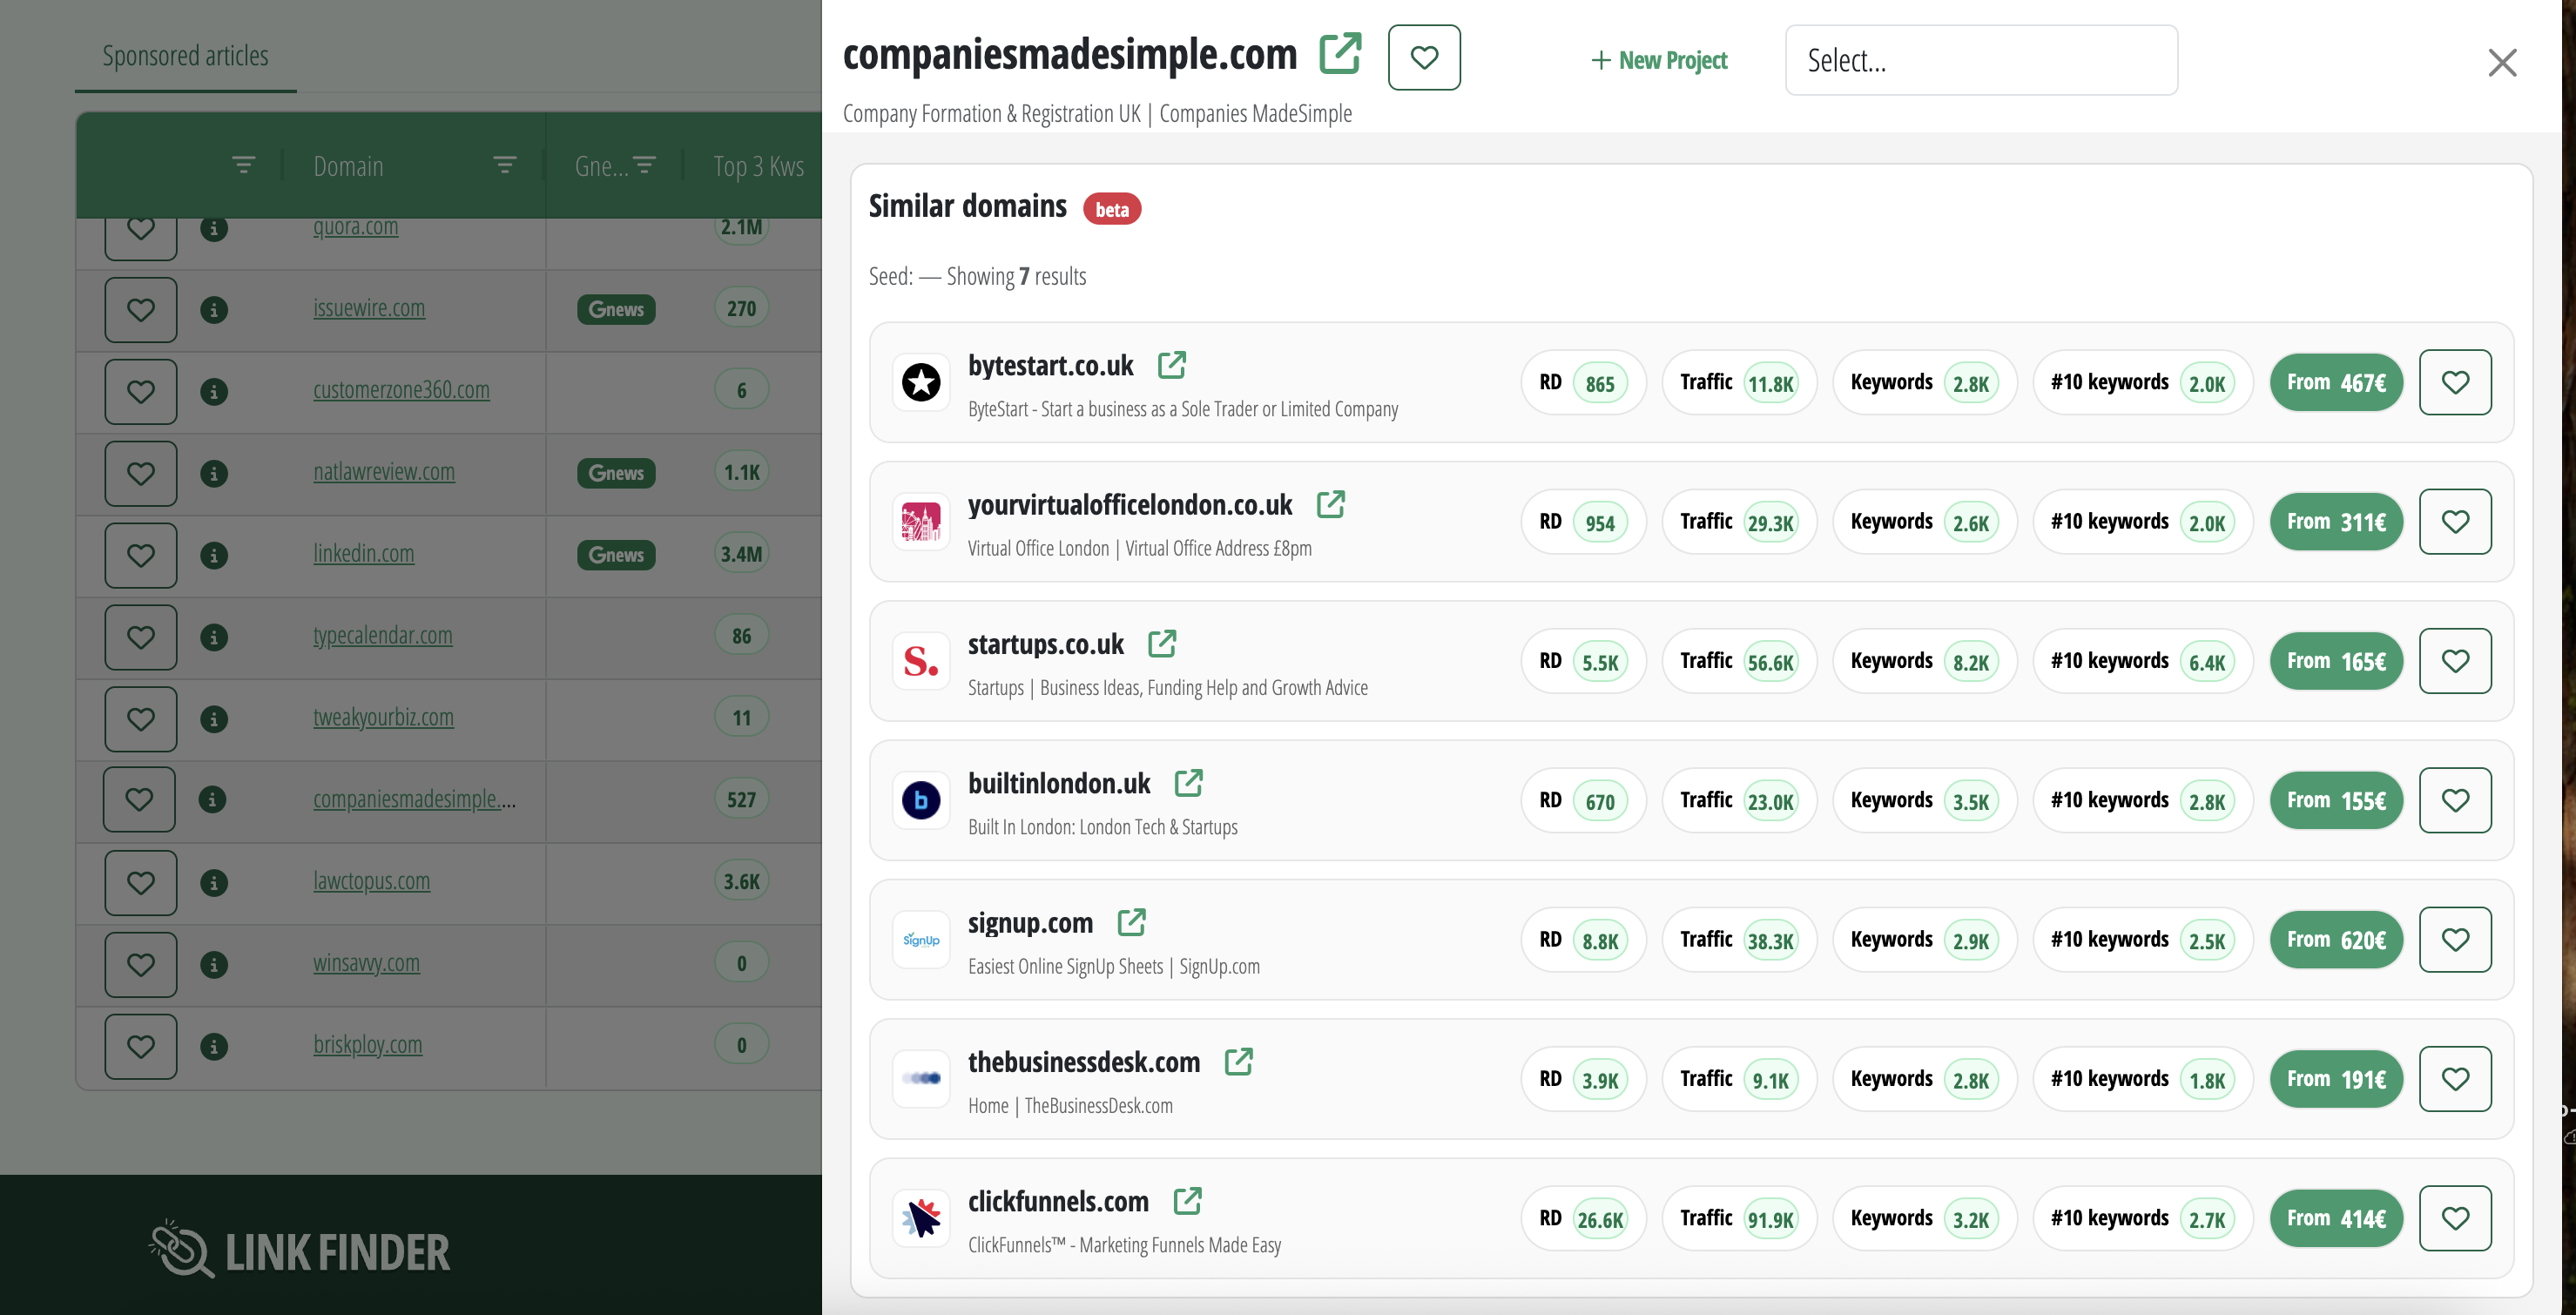Open clickfunnels.com external link icon
This screenshot has width=2576, height=1315.
point(1187,1200)
